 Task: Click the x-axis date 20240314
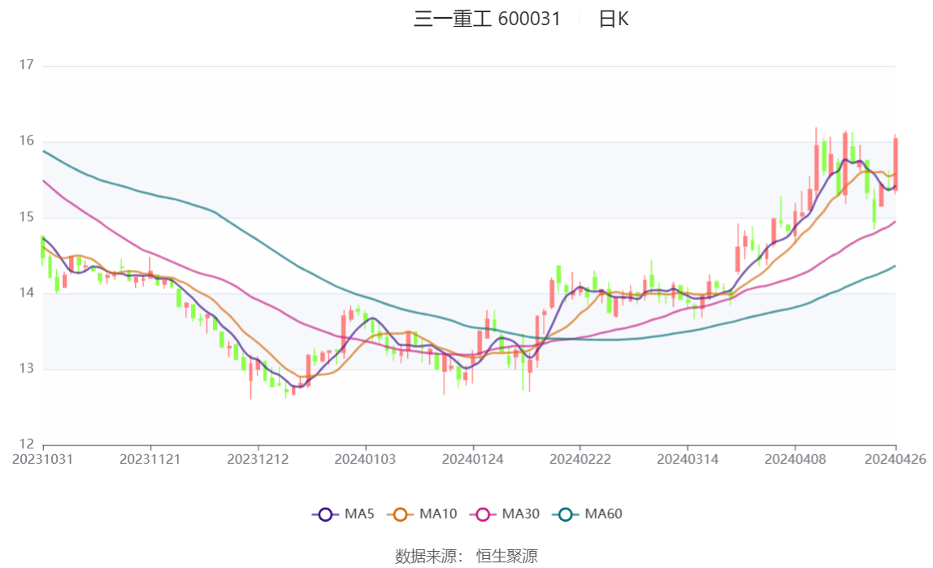[x=688, y=460]
